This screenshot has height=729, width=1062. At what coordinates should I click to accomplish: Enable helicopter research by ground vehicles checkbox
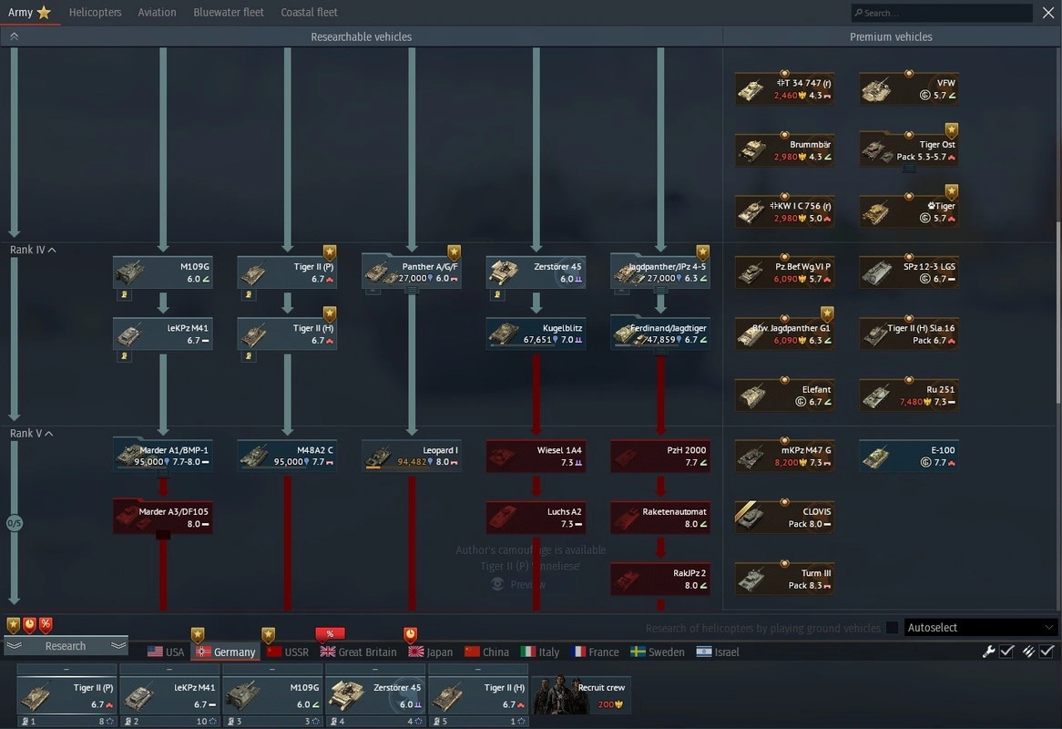click(892, 628)
